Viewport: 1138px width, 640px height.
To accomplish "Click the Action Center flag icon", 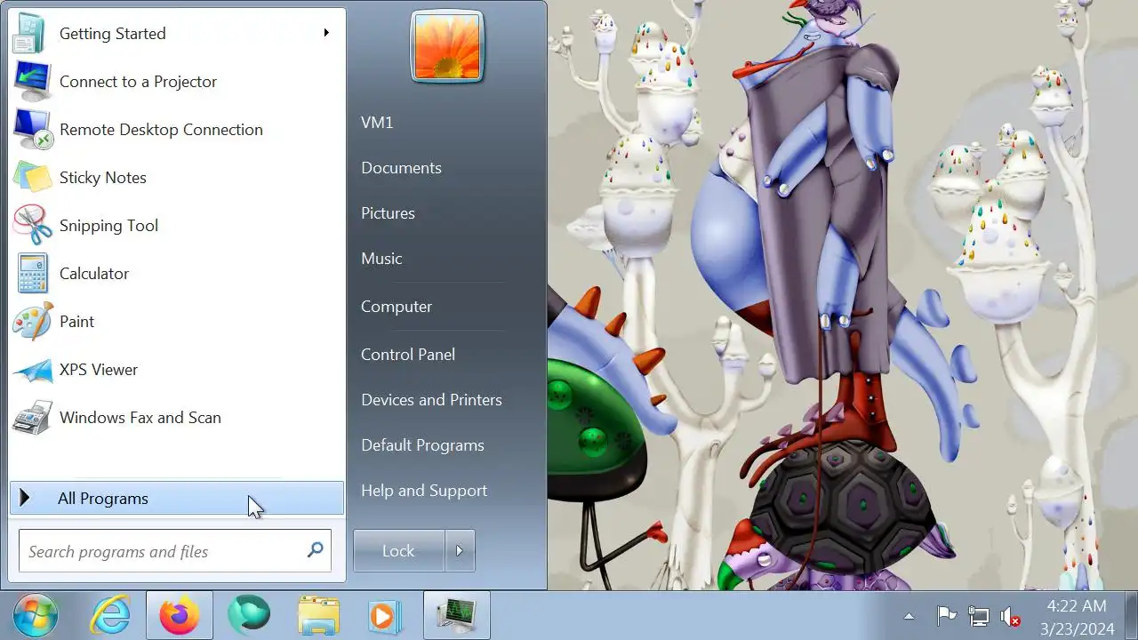I will [x=946, y=616].
